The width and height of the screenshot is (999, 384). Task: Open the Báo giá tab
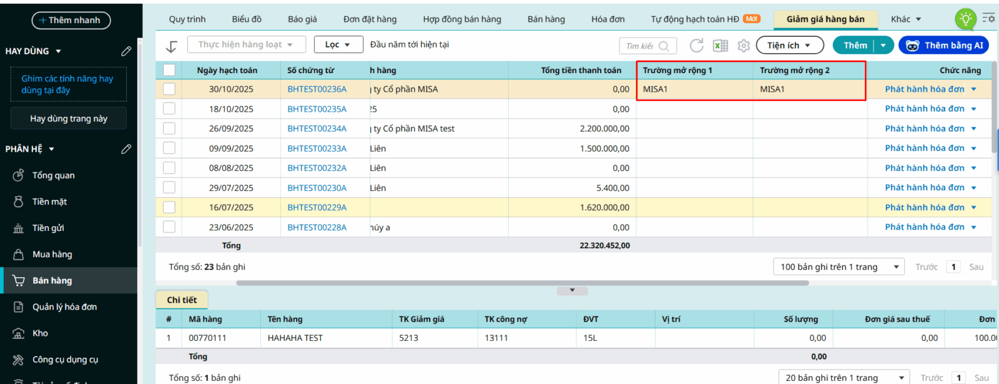pyautogui.click(x=302, y=19)
